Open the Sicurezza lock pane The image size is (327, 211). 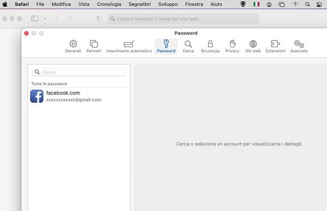(x=210, y=46)
